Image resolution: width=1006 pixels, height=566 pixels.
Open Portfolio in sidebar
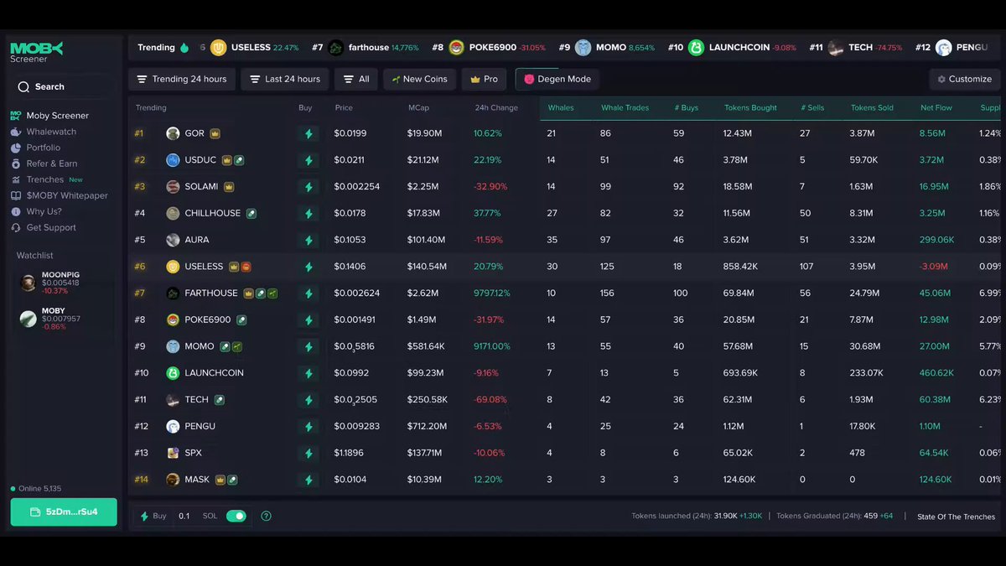click(x=35, y=148)
